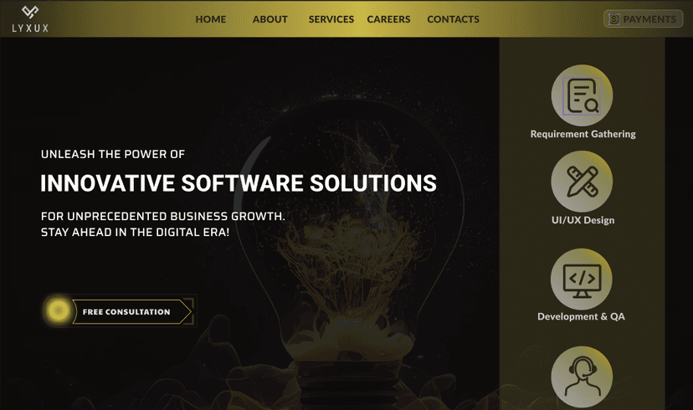
Task: Click the Development & QA text label
Action: click(581, 316)
